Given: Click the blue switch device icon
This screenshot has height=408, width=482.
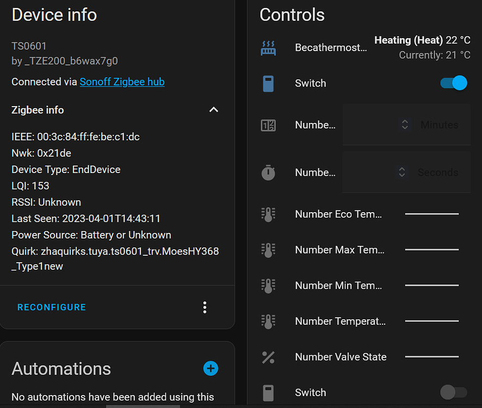Looking at the screenshot, I should point(268,83).
